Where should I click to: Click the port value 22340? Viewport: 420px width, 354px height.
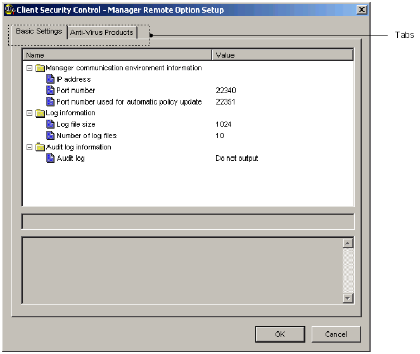226,91
